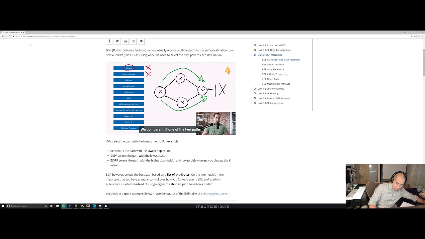The width and height of the screenshot is (425, 239).
Task: Expand Unit 5: BGP Filtering
Action: tap(255, 93)
